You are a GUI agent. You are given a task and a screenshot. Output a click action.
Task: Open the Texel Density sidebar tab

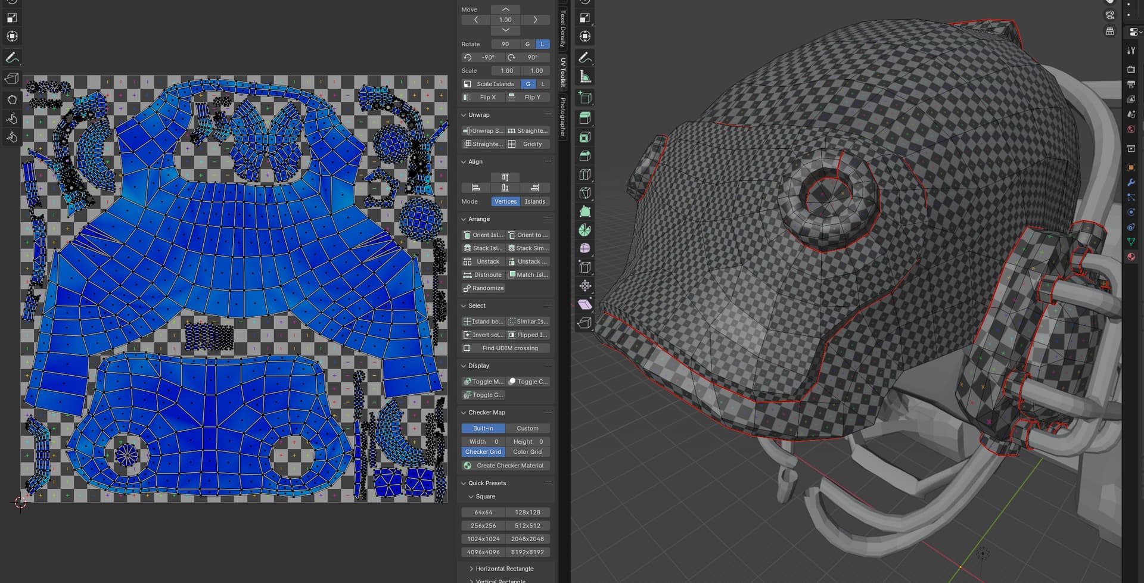click(562, 30)
